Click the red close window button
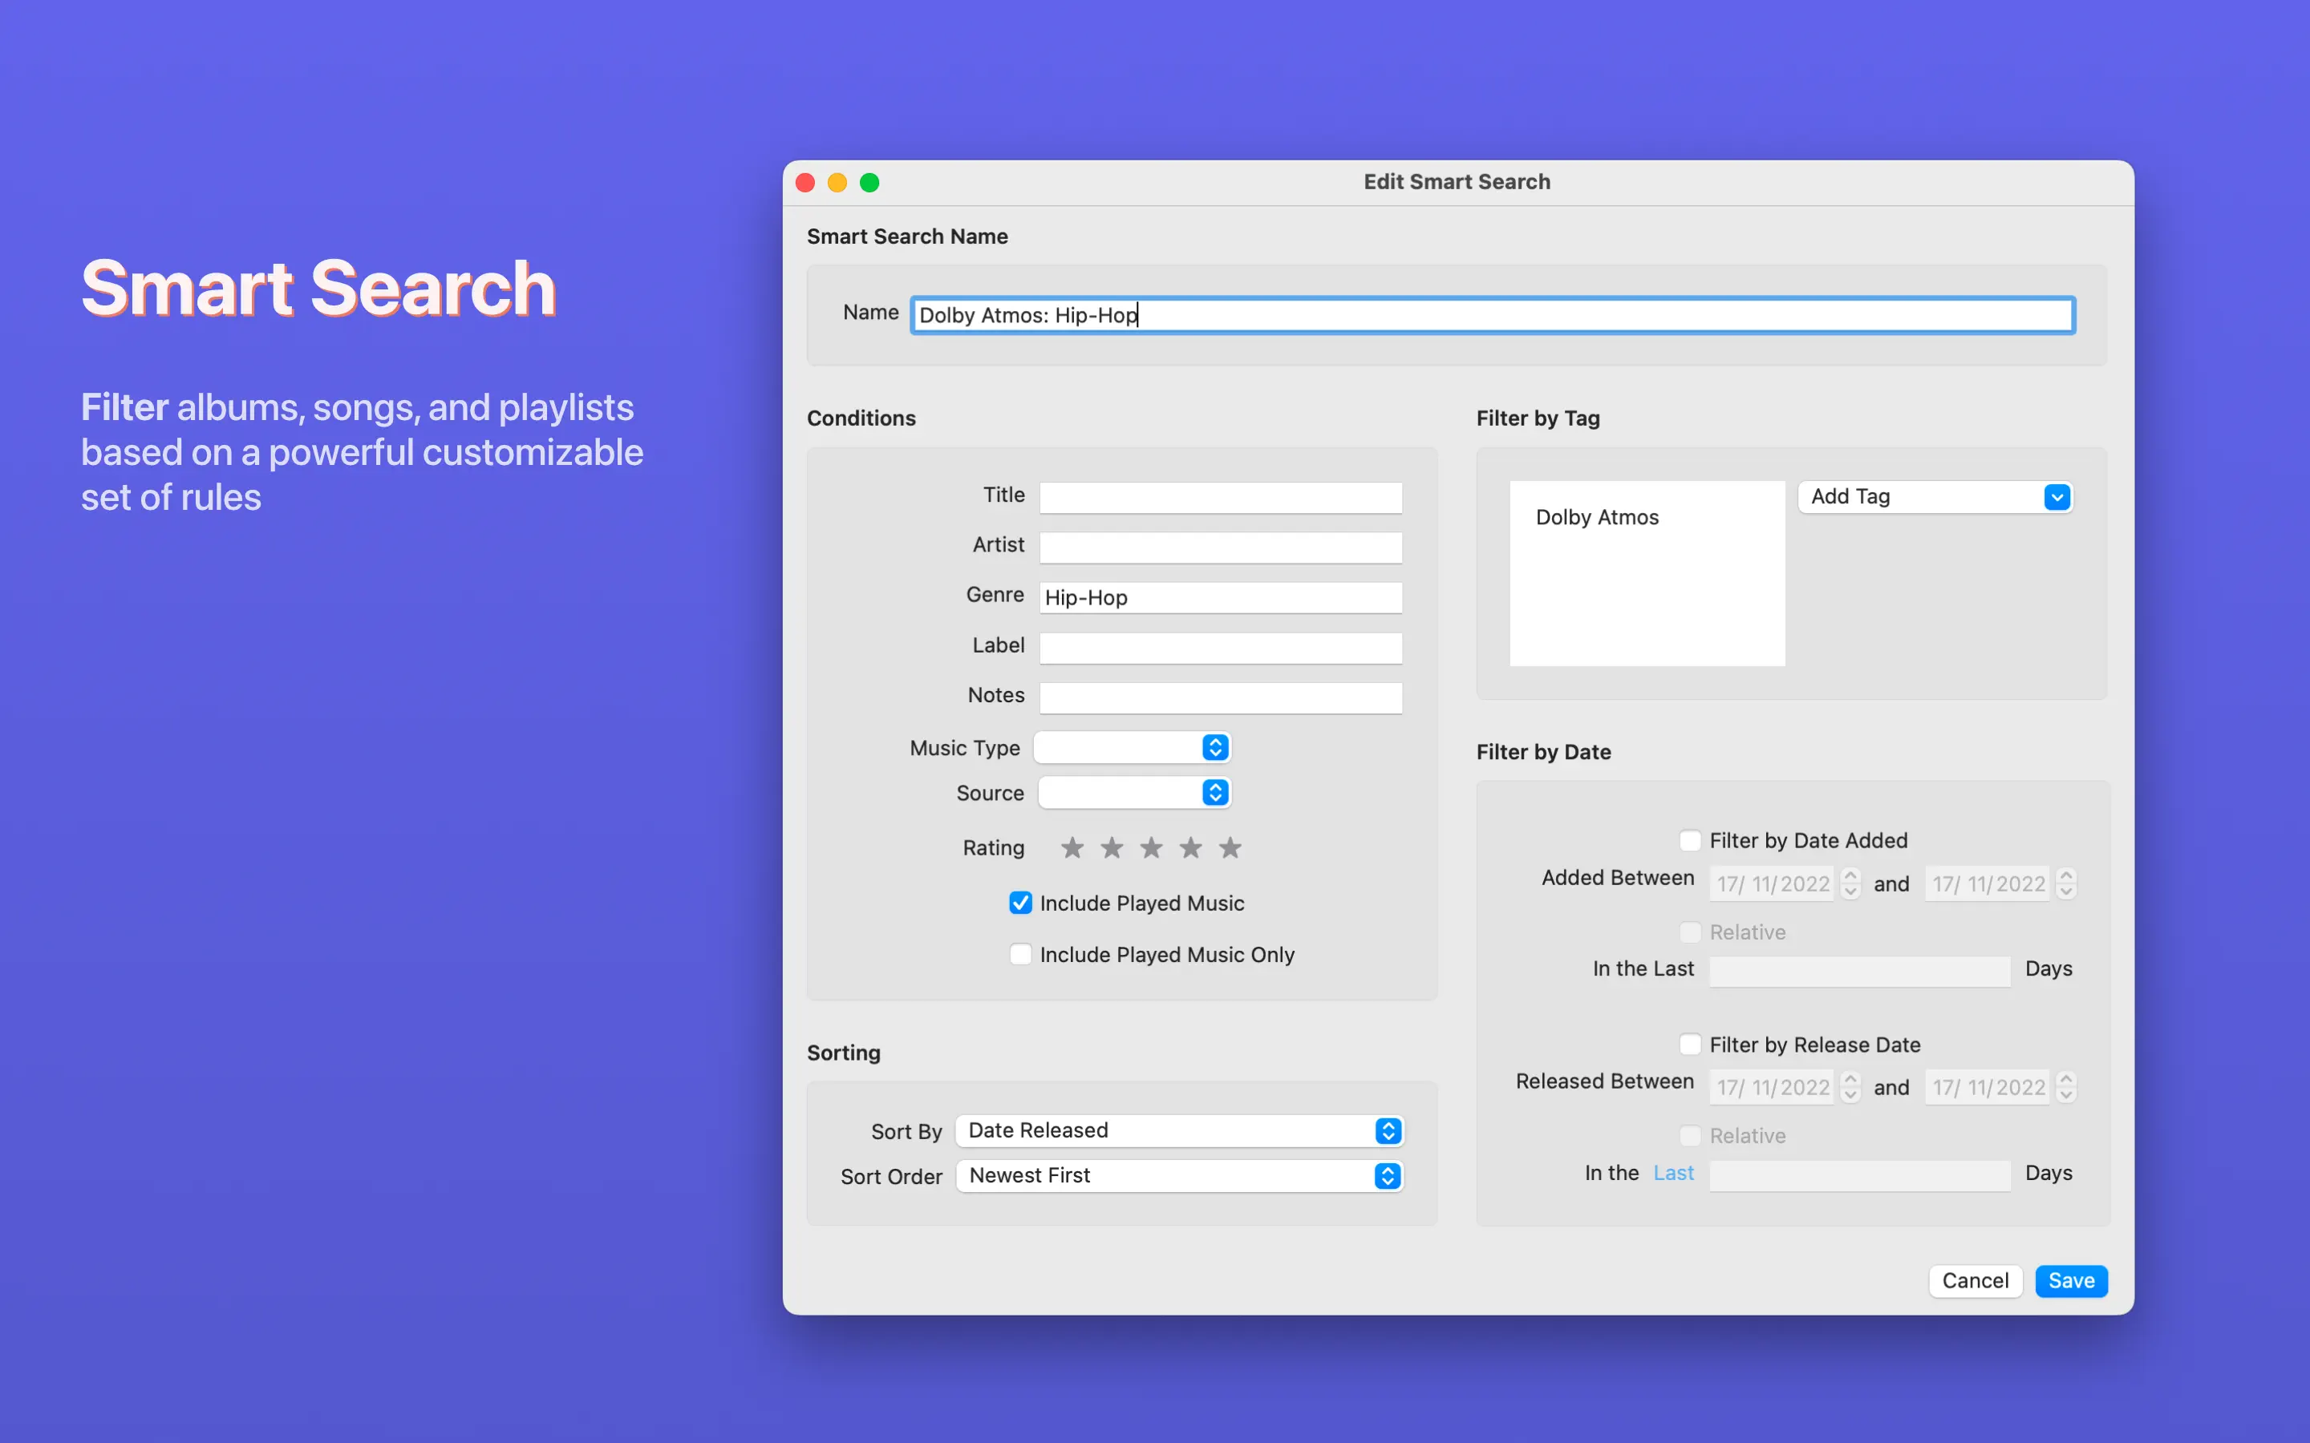 tap(804, 182)
